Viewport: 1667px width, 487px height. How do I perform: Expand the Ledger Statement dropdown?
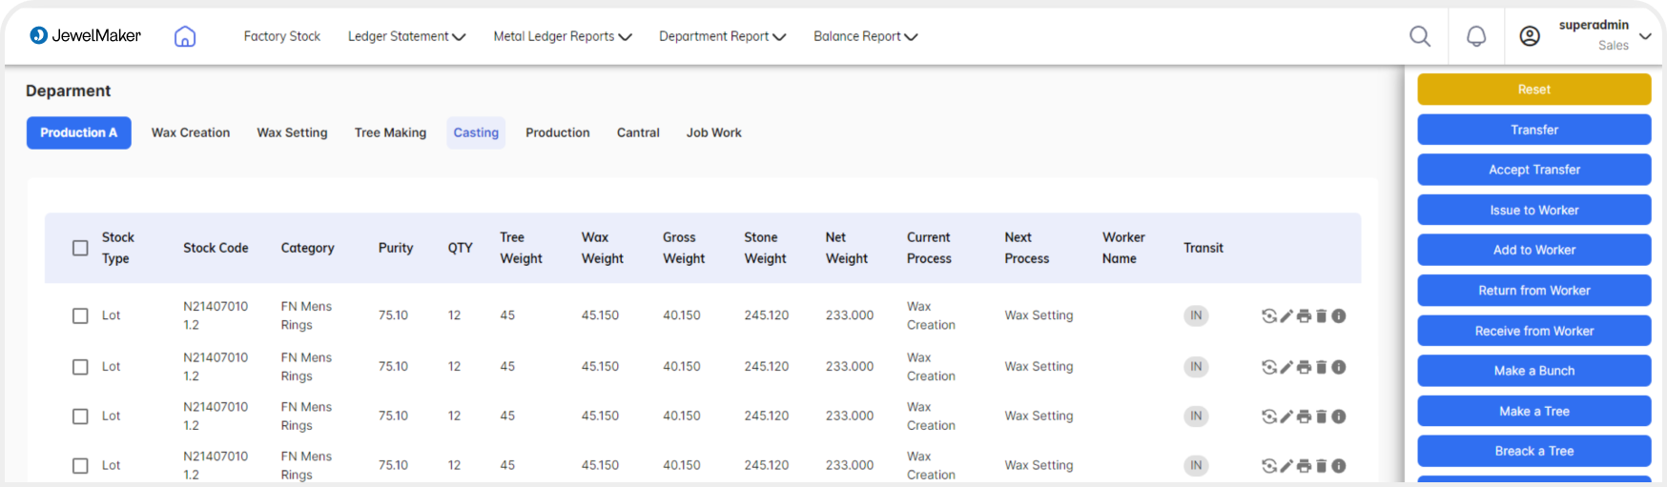(407, 36)
